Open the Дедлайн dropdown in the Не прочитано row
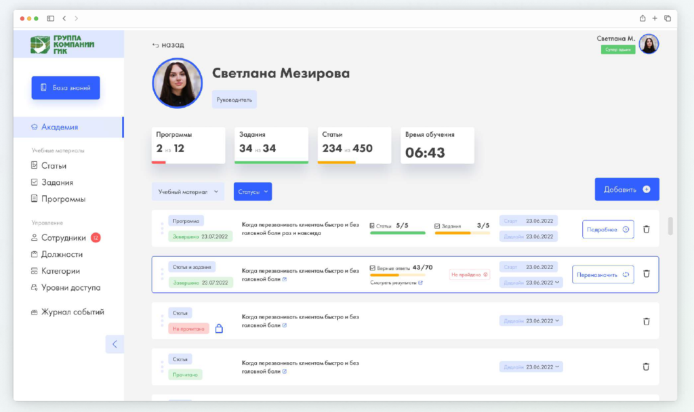Image resolution: width=694 pixels, height=412 pixels. [x=531, y=321]
